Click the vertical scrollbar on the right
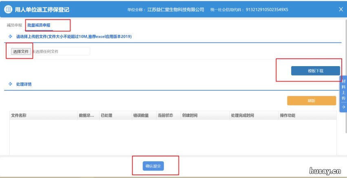 coord(346,76)
